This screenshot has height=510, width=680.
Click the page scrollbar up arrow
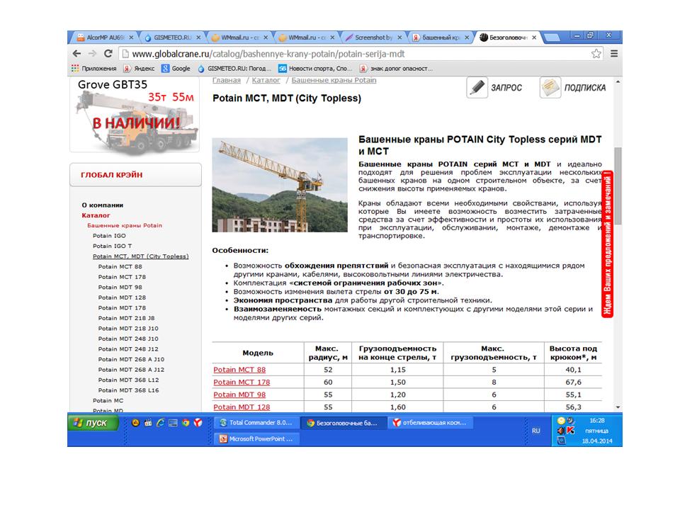pos(618,81)
